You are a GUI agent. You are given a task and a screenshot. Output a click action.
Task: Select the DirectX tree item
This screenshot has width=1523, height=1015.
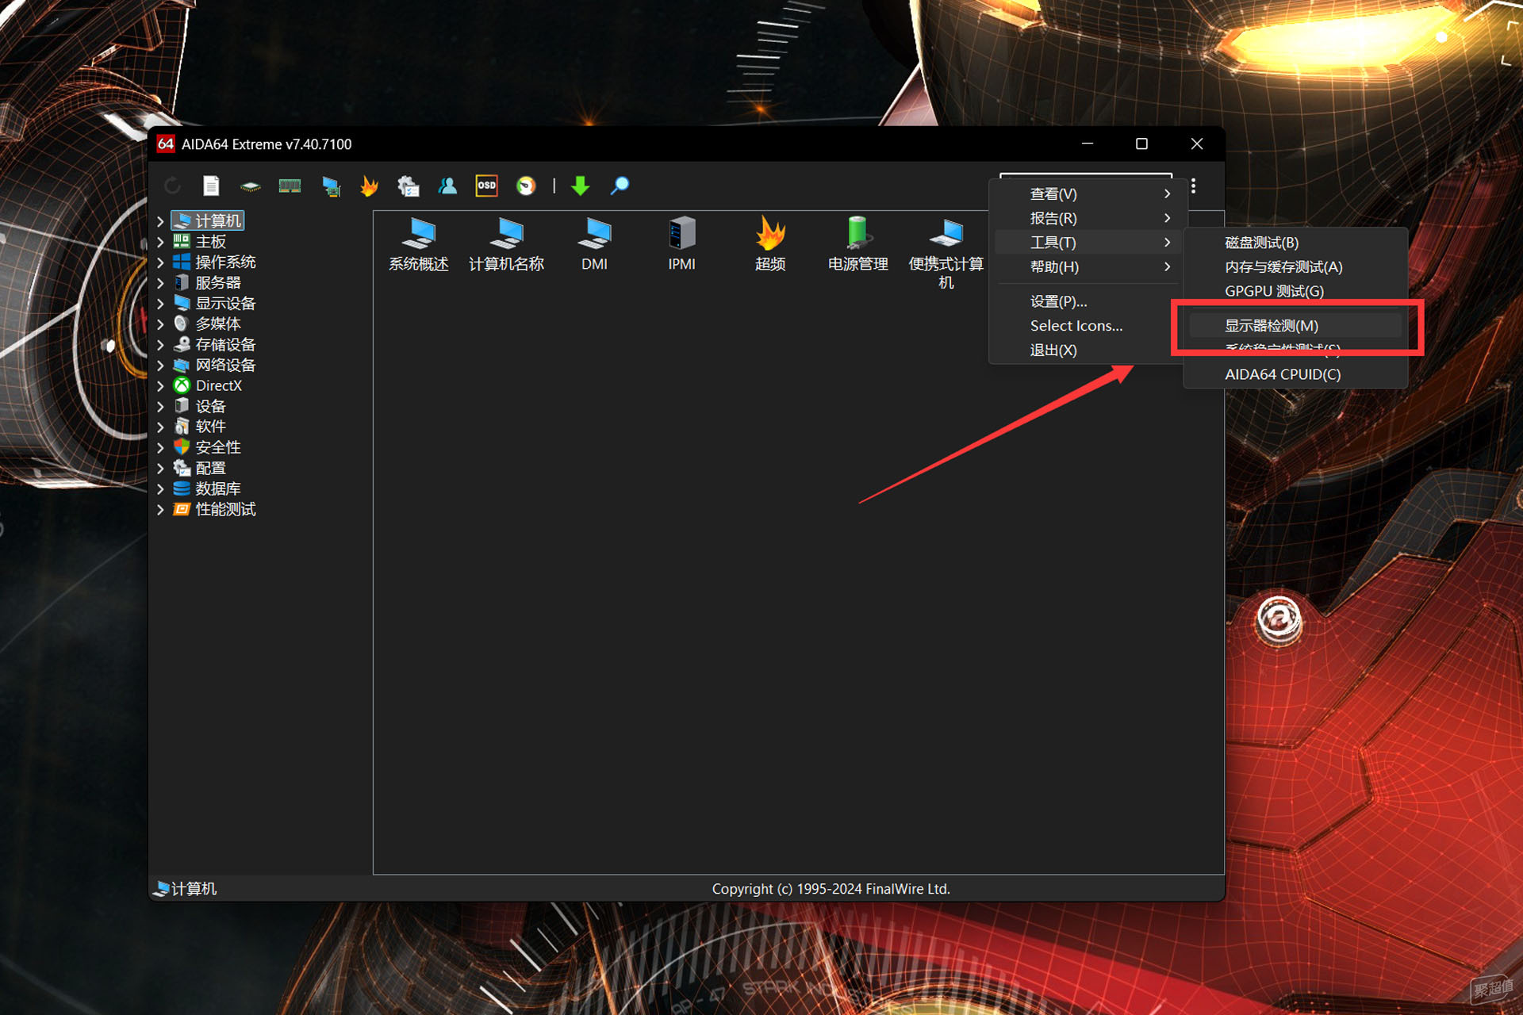208,386
